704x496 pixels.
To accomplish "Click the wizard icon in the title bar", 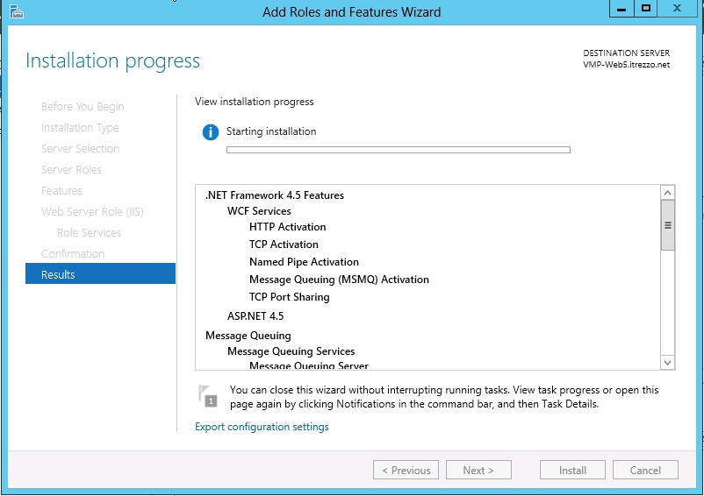I will point(16,11).
